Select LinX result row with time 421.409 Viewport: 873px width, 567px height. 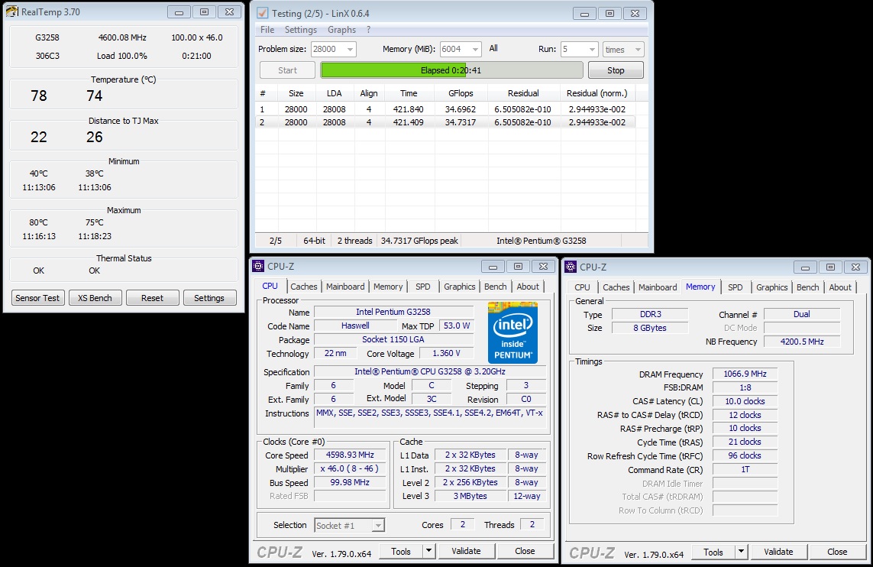tap(445, 122)
